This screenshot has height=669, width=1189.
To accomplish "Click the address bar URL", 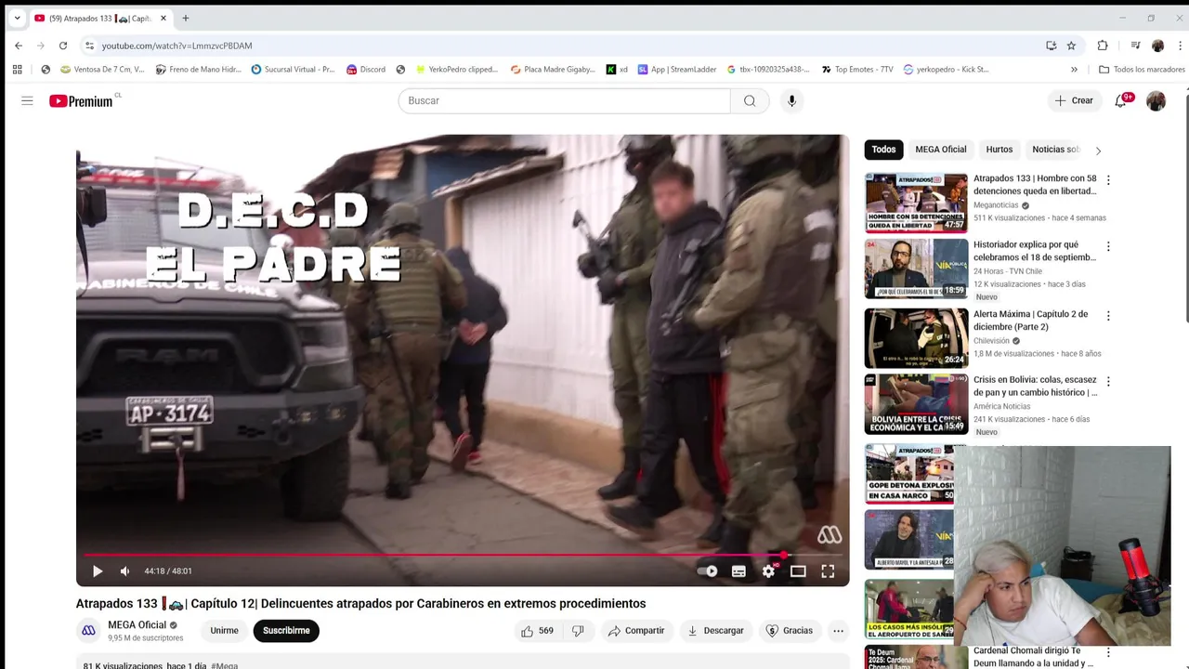I will tap(176, 46).
